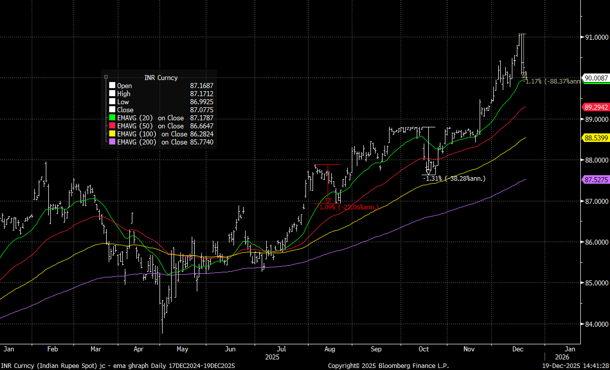Click the High row label in legend
The width and height of the screenshot is (610, 370).
tap(124, 94)
